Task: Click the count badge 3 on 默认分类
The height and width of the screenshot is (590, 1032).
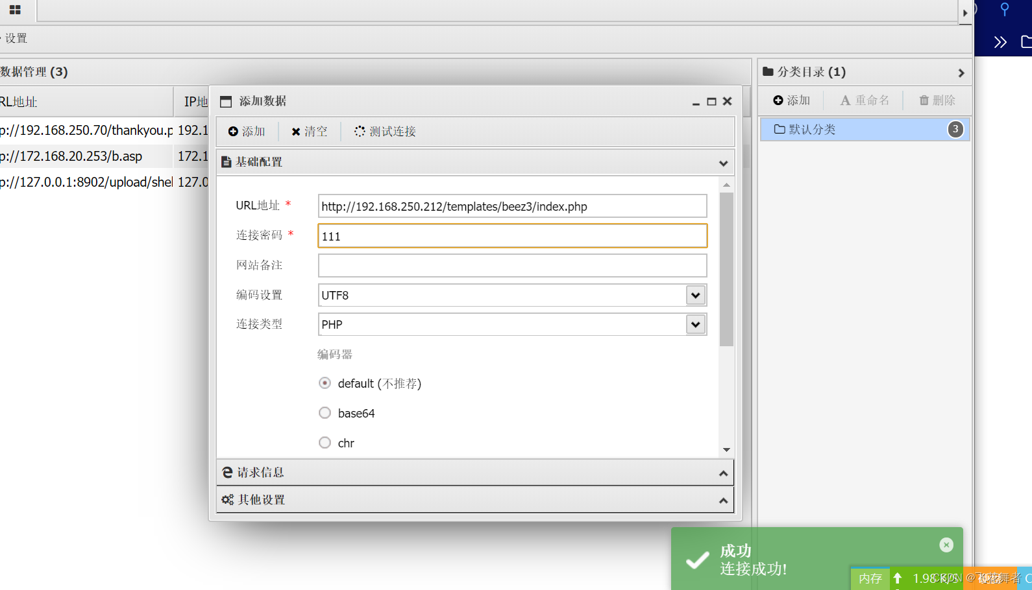Action: [955, 129]
